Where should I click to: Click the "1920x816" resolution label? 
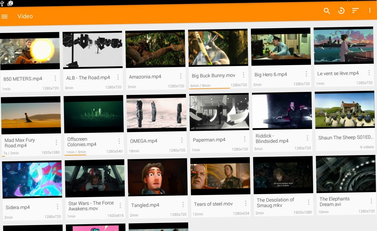(115, 216)
